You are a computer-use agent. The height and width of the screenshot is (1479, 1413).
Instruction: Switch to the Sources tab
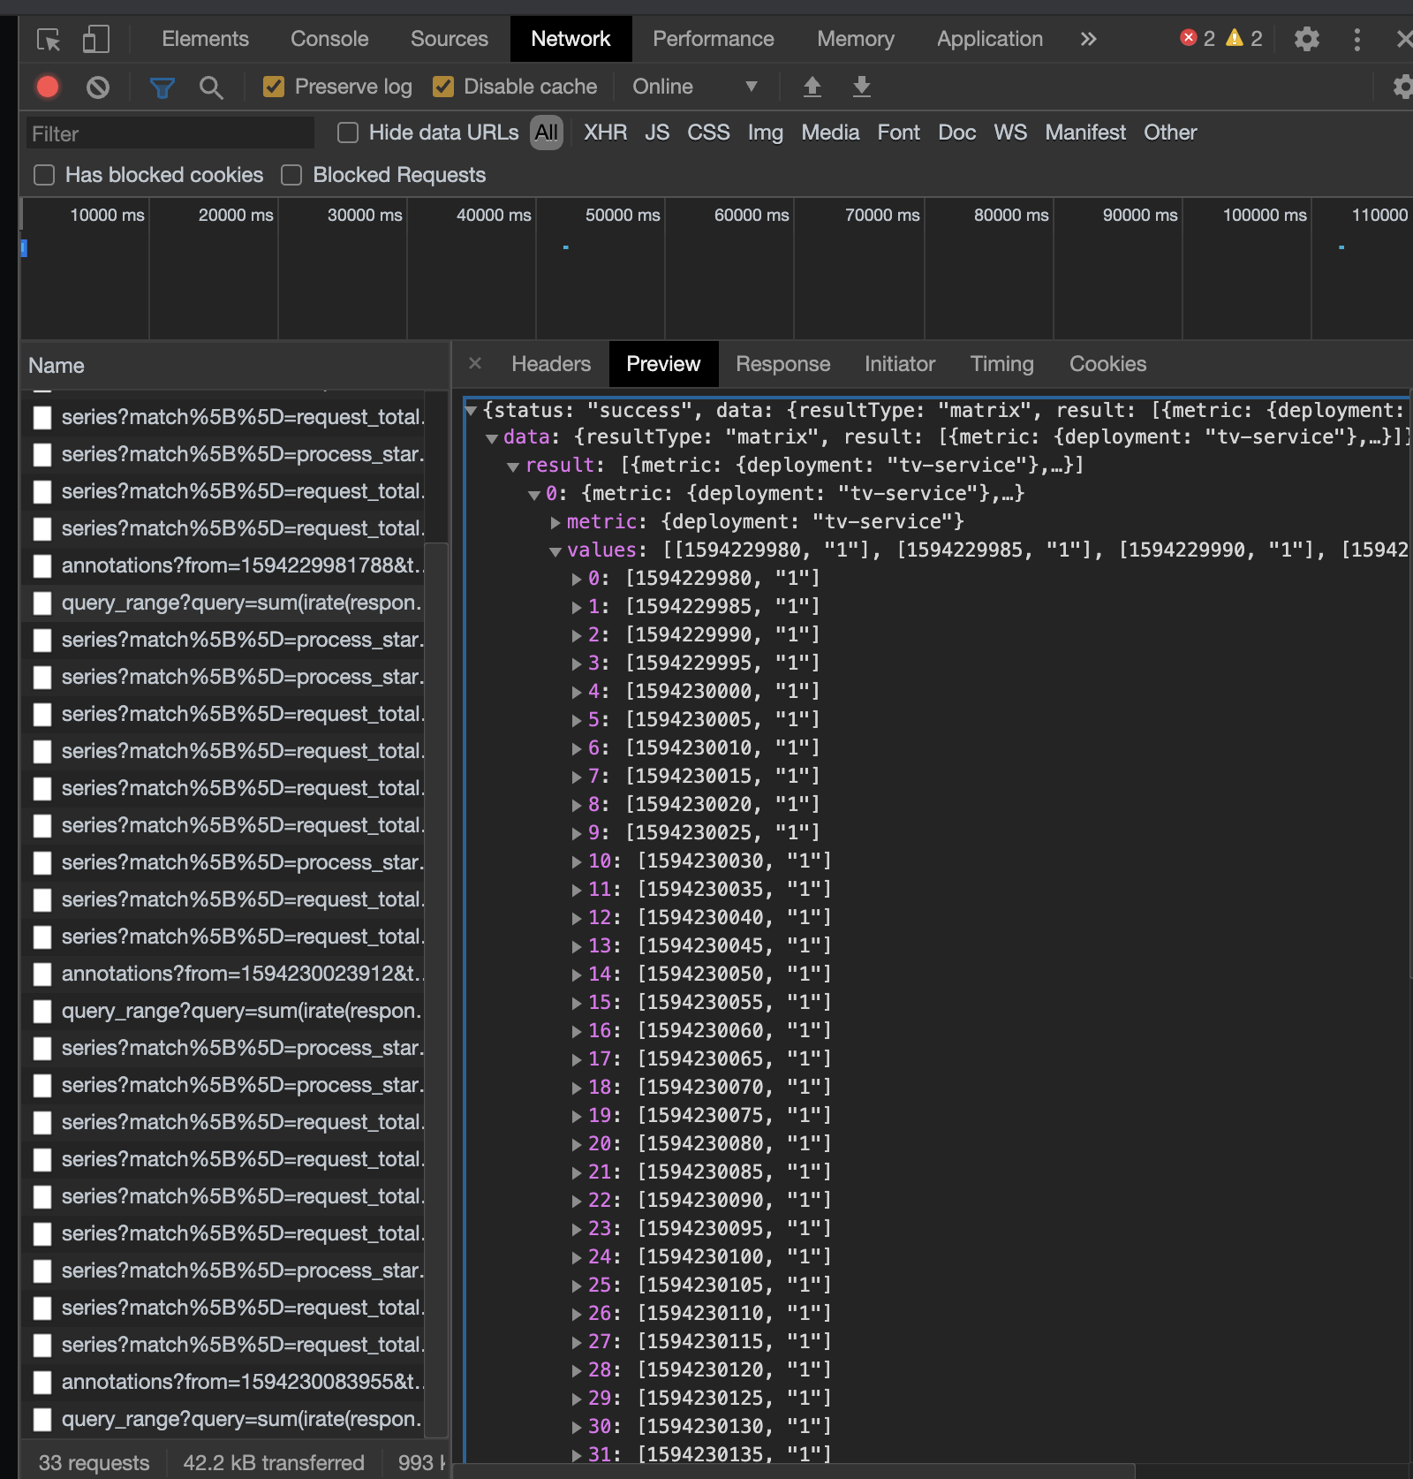(450, 39)
